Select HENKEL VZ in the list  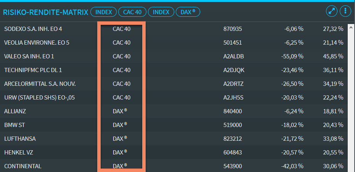click(19, 153)
